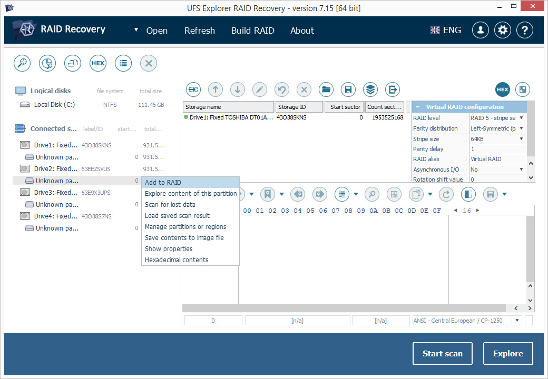Screen dimensions: 548x379
Task: Click the stacked layers icon in RAID toolbar
Action: (370, 89)
